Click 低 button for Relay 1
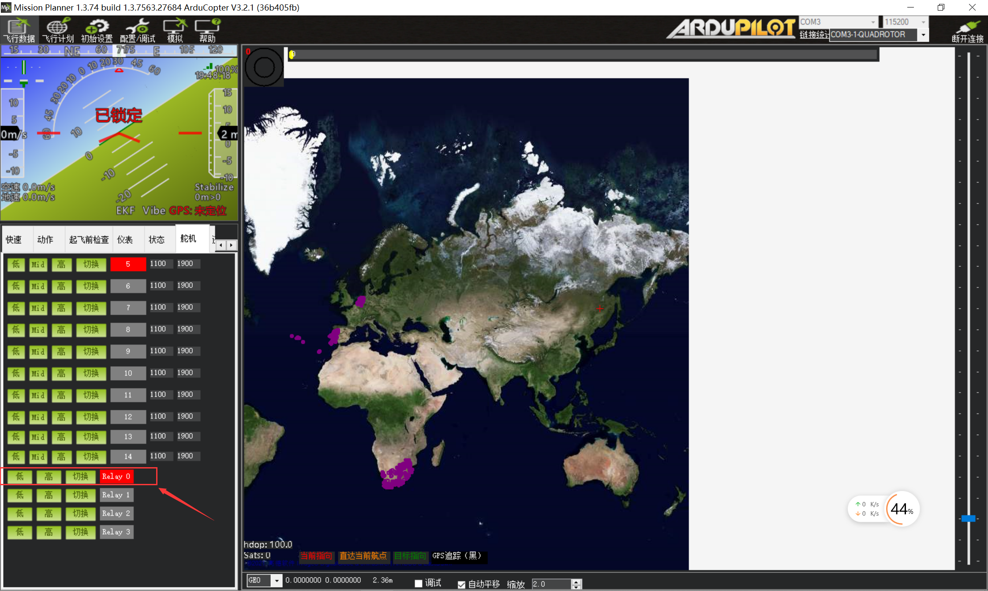The image size is (988, 591). tap(19, 495)
